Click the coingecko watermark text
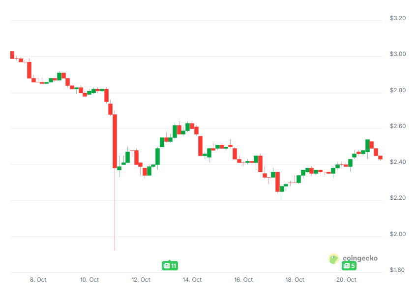This screenshot has width=416, height=291. pos(360,258)
